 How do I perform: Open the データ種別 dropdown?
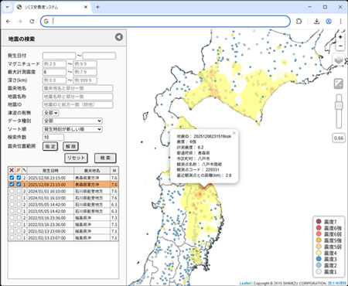pyautogui.click(x=72, y=121)
